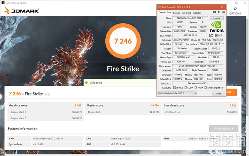Viewport: 249px width, 156px height.
Task: Click the NVIDIA logo in GPU-Z
Action: (x=217, y=27)
